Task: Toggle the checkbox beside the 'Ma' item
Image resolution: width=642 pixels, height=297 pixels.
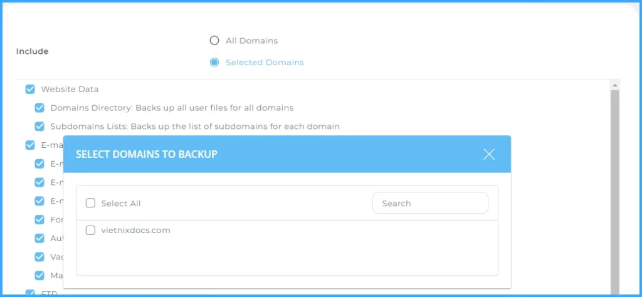Action: [x=39, y=276]
